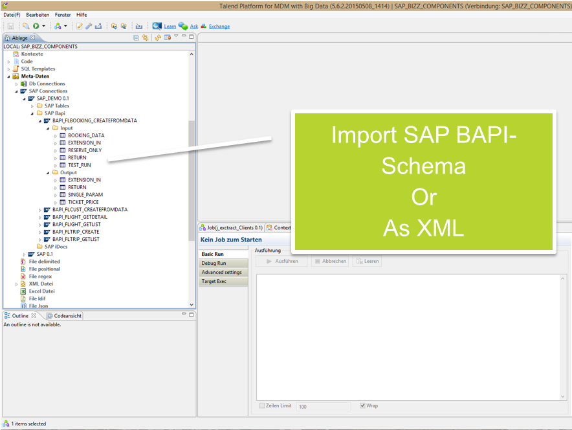
Task: Select the Debug Run tab
Action: point(214,264)
